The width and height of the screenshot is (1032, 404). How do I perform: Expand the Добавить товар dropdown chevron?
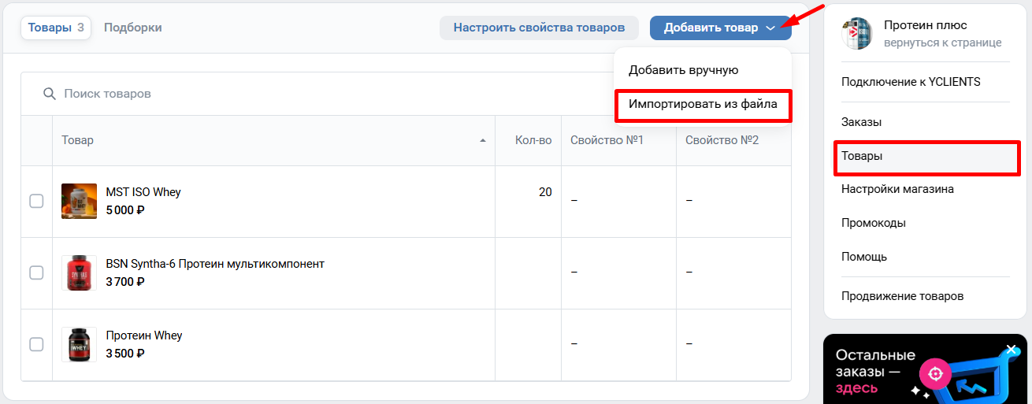[x=770, y=28]
